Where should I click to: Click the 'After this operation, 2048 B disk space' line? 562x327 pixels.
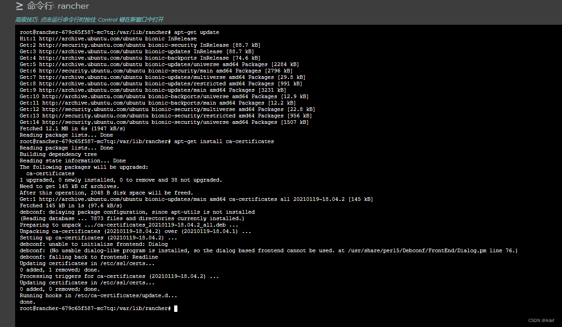[107, 193]
